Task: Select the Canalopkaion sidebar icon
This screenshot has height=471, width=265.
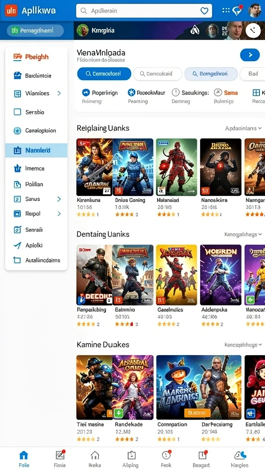Action: (17, 131)
